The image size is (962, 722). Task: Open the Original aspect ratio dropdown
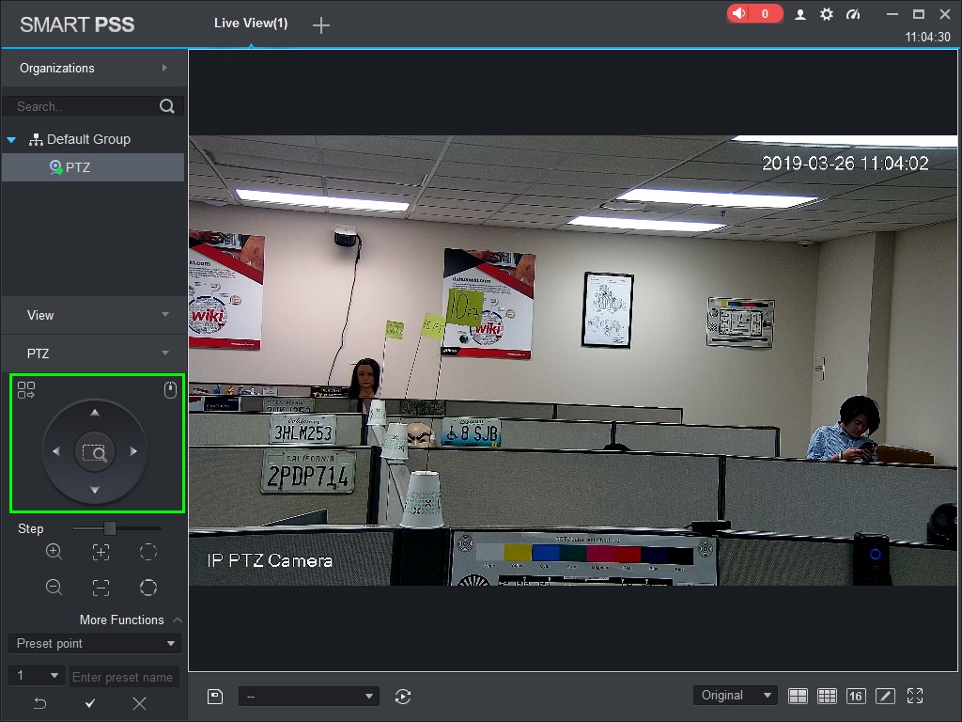tap(736, 696)
